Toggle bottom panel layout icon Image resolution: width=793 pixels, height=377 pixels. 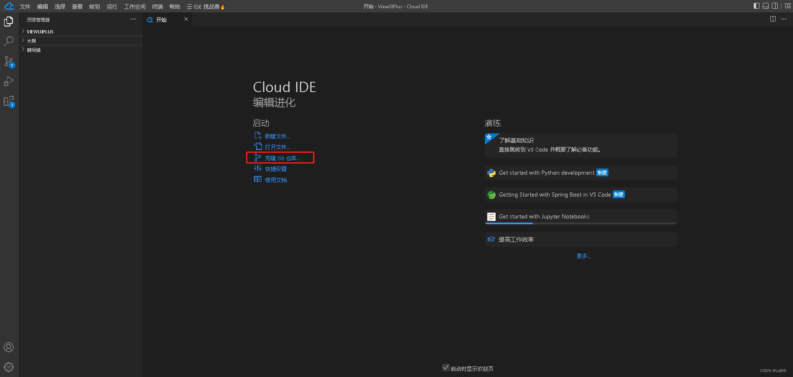[766, 6]
